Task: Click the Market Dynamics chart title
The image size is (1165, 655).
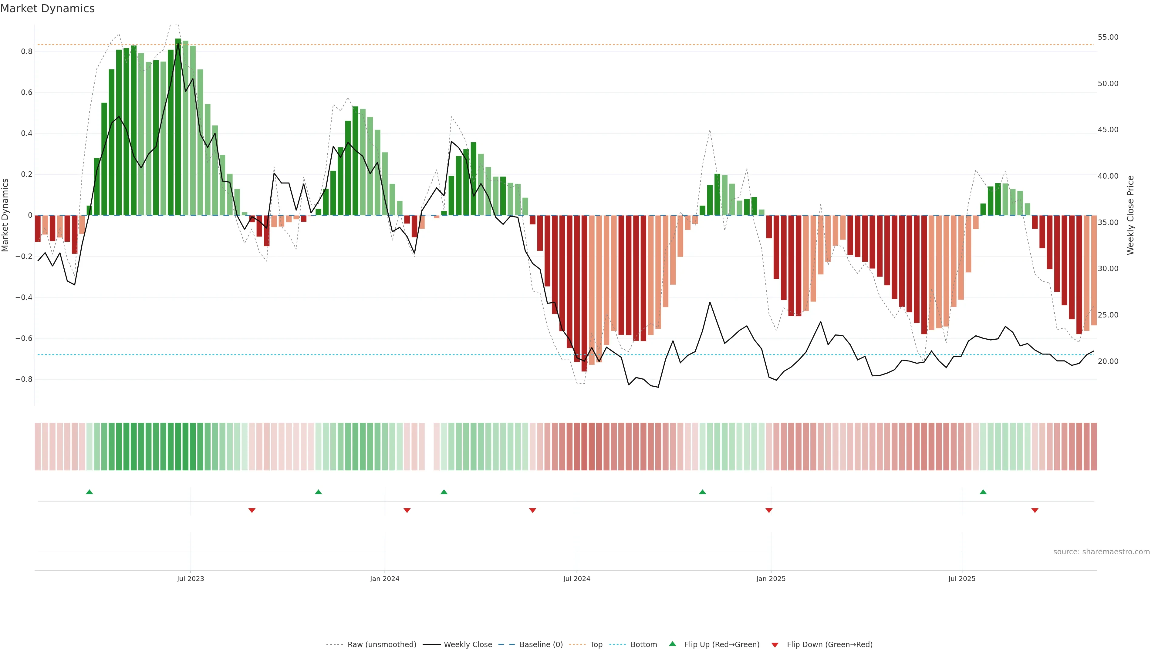Action: (48, 8)
